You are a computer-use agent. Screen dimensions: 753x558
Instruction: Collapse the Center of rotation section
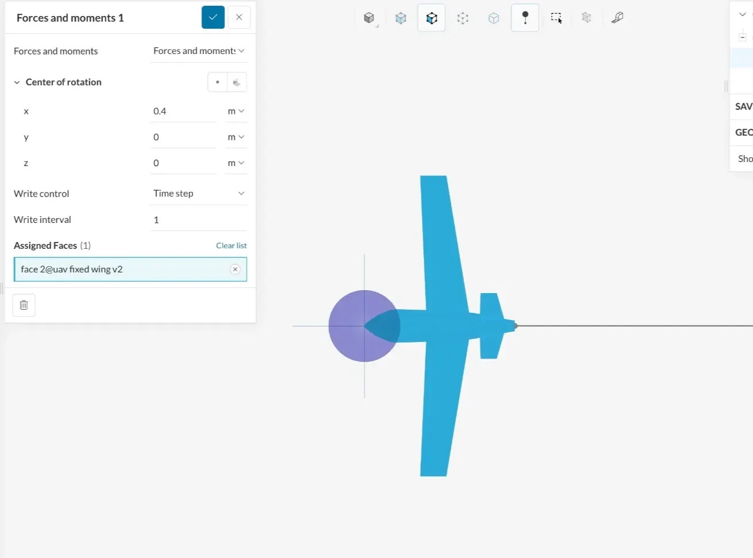(x=17, y=82)
